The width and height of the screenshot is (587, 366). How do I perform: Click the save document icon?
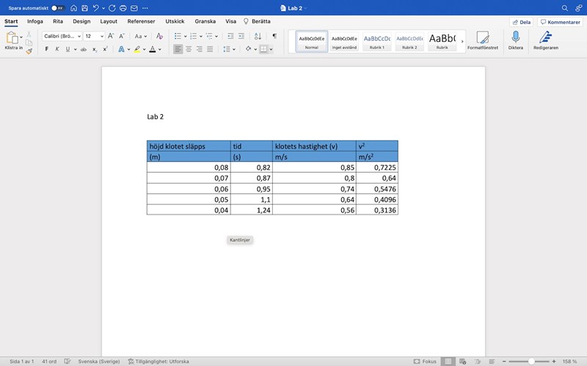click(x=85, y=7)
